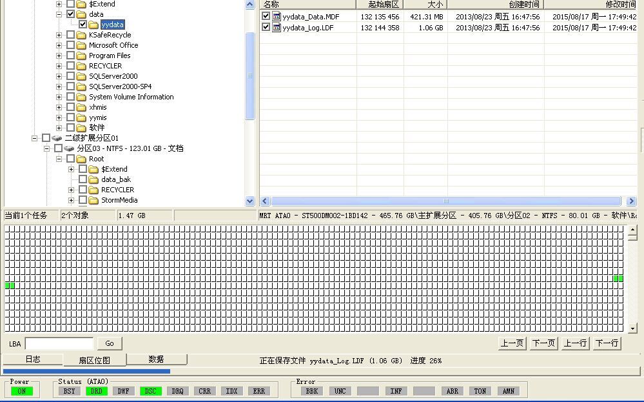The image size is (644, 402).
Task: Sort by the 名称 column header
Action: pyautogui.click(x=307, y=5)
